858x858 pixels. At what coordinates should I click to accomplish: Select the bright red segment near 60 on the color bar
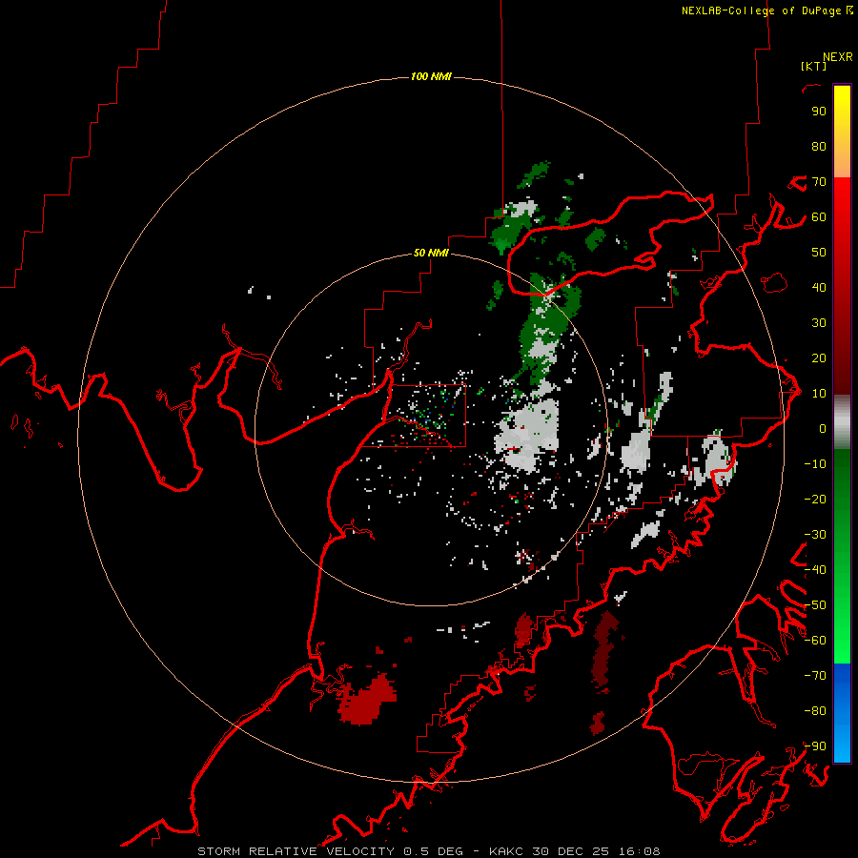coord(842,211)
